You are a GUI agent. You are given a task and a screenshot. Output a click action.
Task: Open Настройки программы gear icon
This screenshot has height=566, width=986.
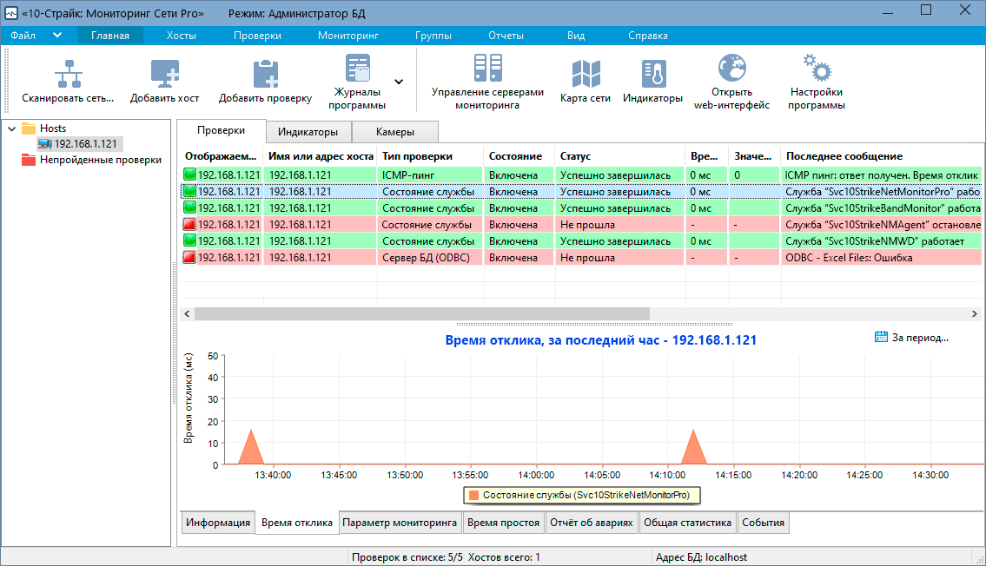coord(817,68)
